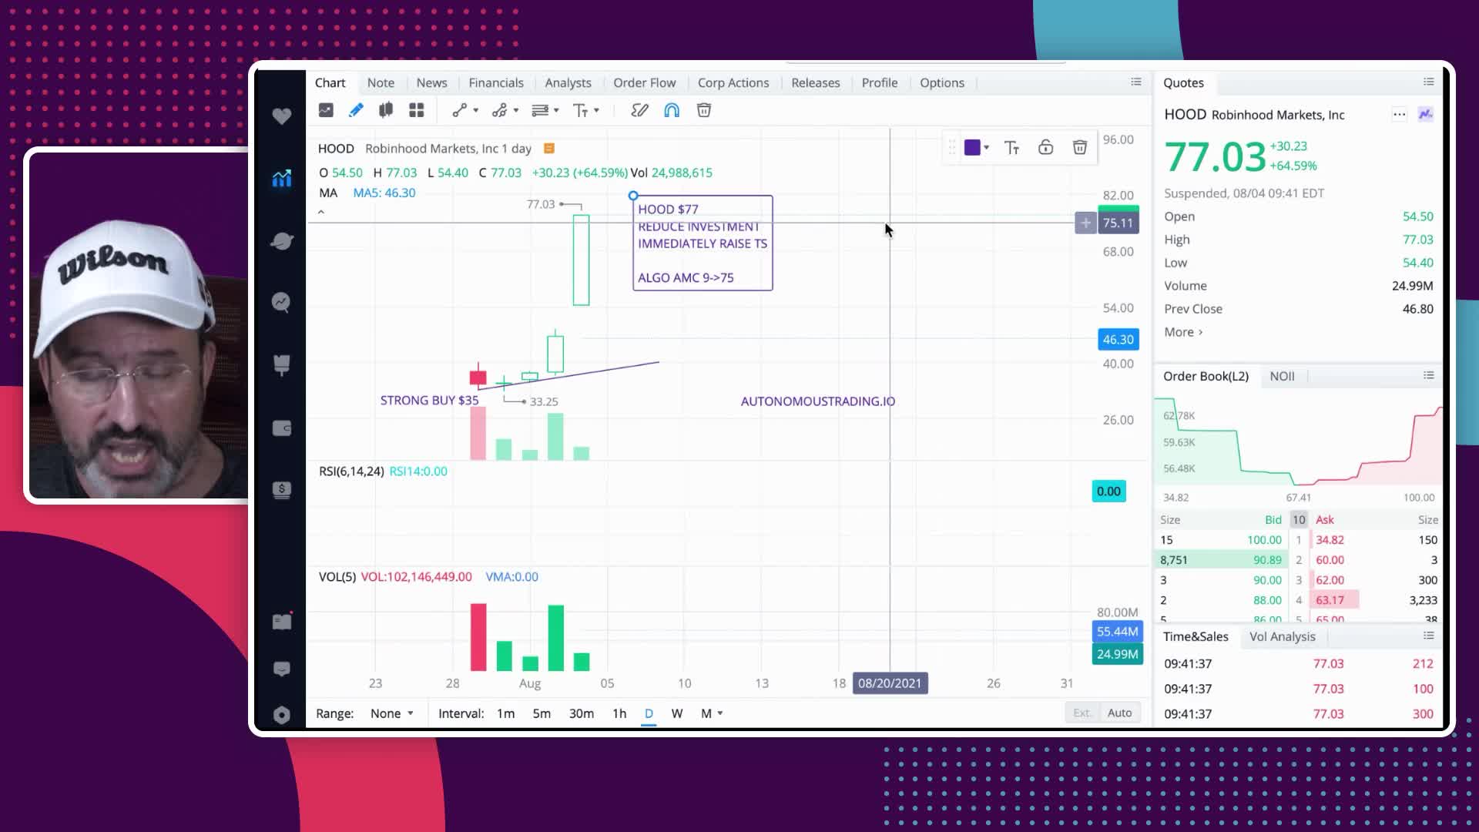1479x832 pixels.
Task: Edit annotation text style in floating toolbar
Action: pos(1012,147)
